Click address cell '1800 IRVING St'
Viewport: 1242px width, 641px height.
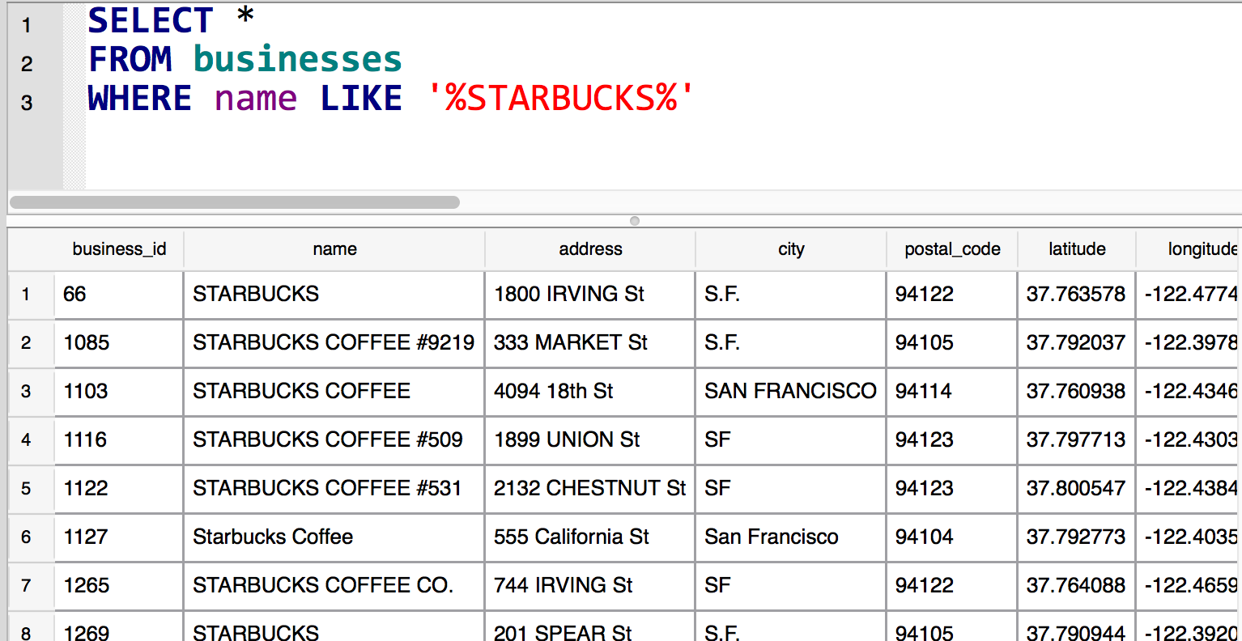tap(590, 295)
